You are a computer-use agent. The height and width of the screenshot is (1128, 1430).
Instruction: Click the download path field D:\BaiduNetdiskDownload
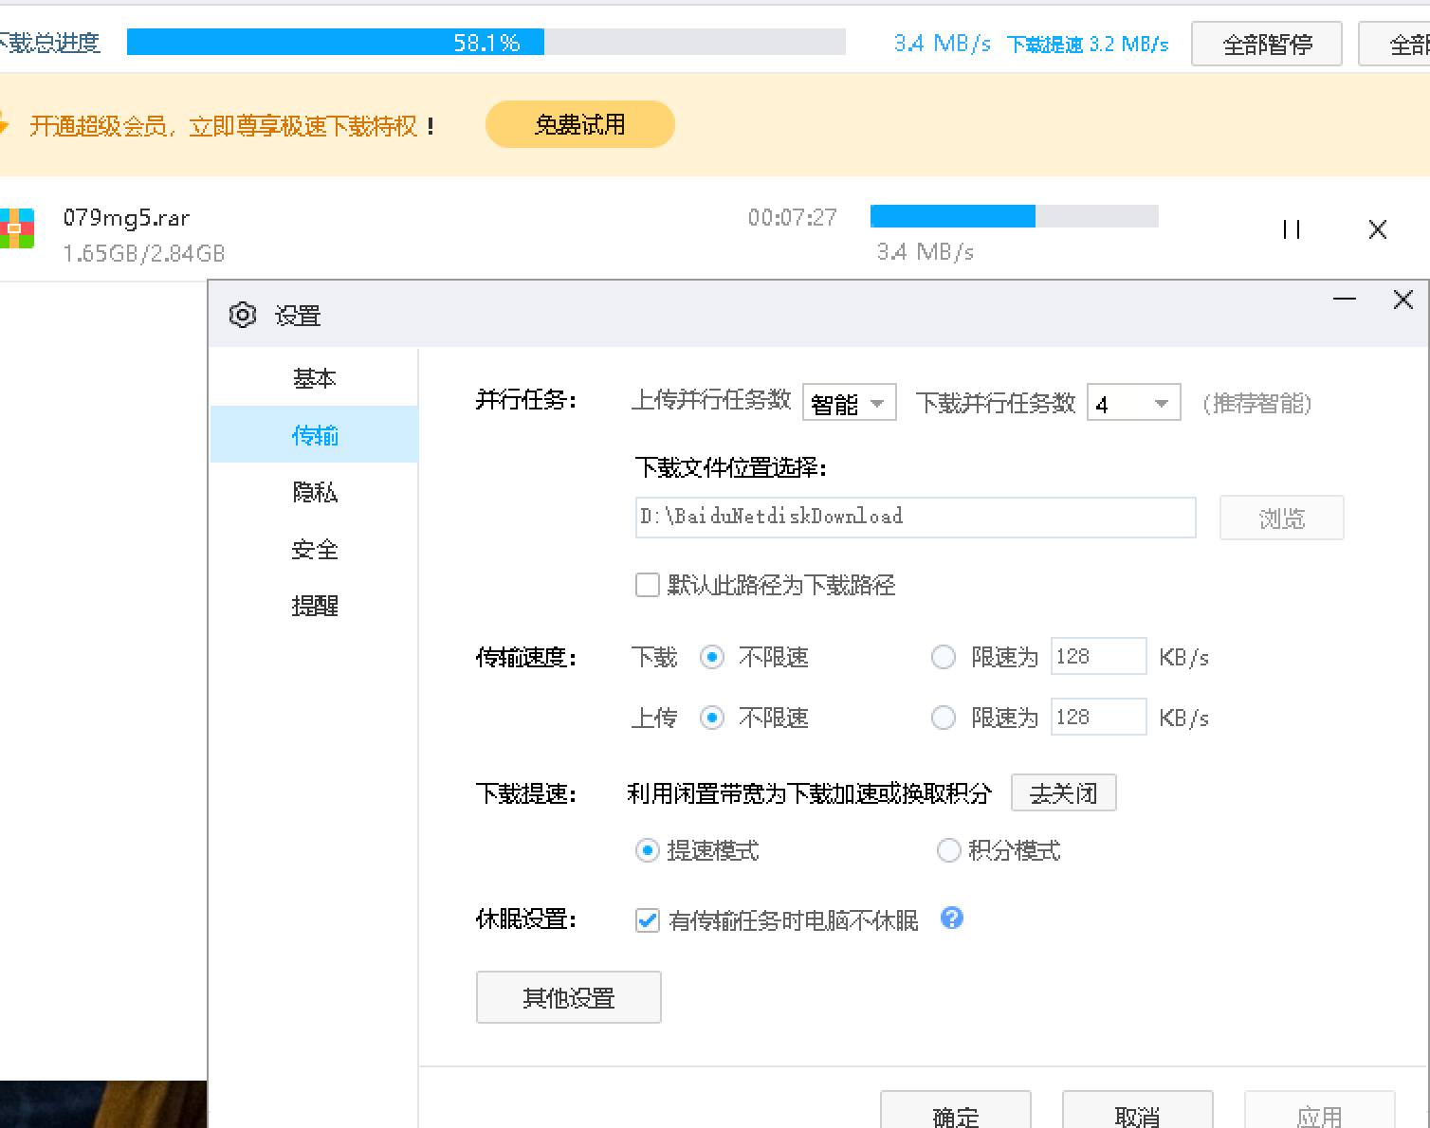(x=916, y=518)
